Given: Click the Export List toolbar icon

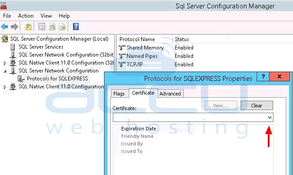Looking at the screenshot, I should click(62, 27).
